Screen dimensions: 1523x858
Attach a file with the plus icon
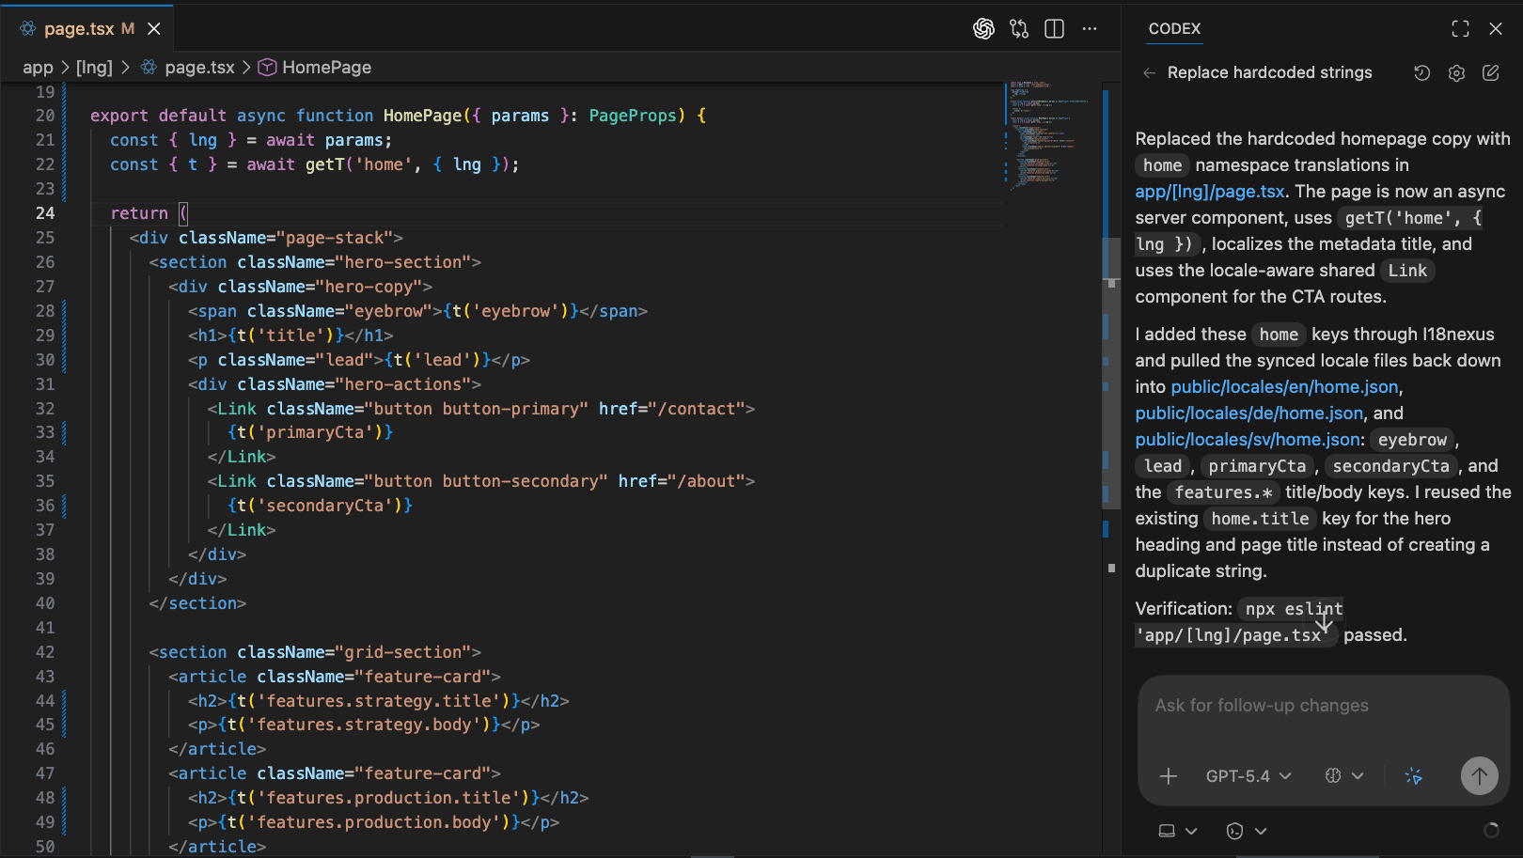(x=1168, y=776)
